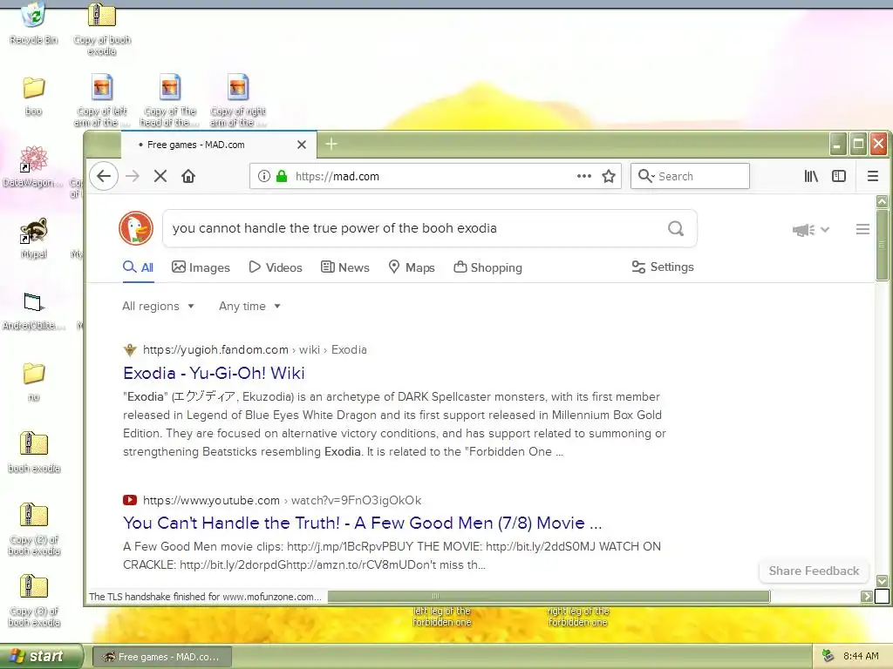Open the Exodia - Yu-Gi-Oh! Wiki result

[215, 373]
